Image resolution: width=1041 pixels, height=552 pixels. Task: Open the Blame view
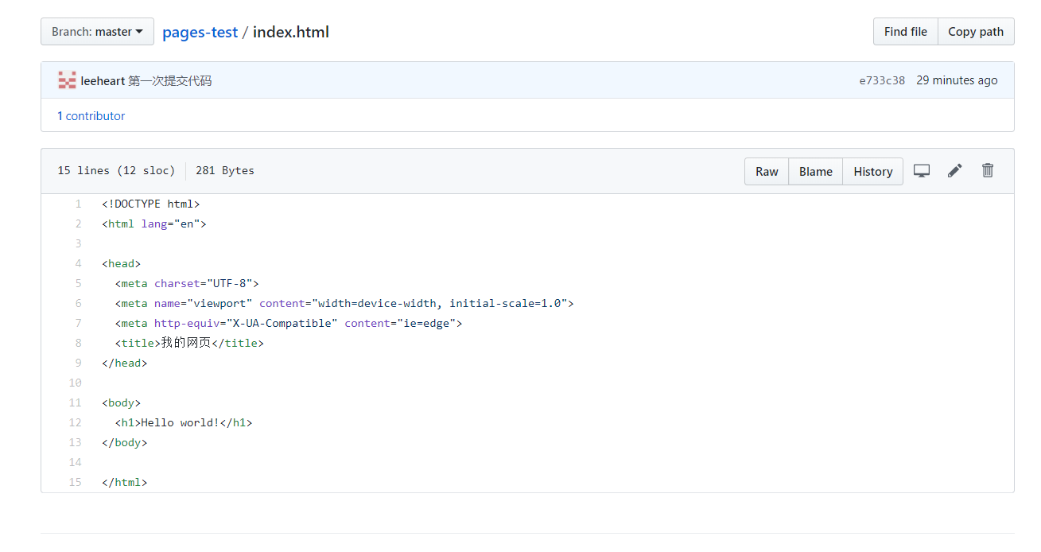tap(815, 171)
